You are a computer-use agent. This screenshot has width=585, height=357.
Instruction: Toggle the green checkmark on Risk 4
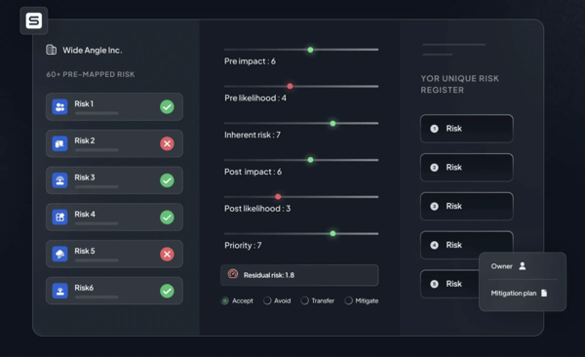pyautogui.click(x=167, y=217)
